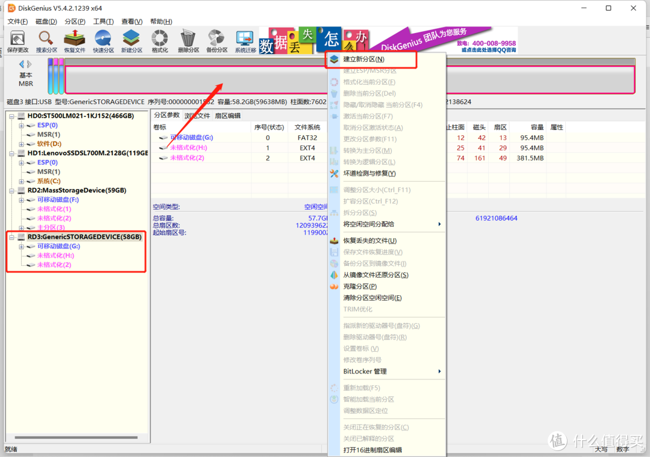The image size is (650, 457).
Task: Open the 系统迁移 system migration tool
Action: click(x=245, y=41)
